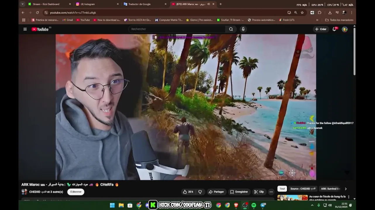Reload the page with the refresh icon
375x210 pixels.
37,13
